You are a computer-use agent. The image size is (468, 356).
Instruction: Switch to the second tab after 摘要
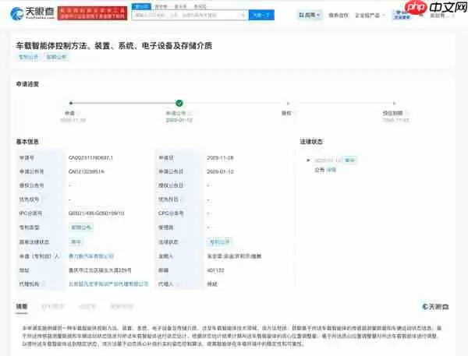click(53, 306)
